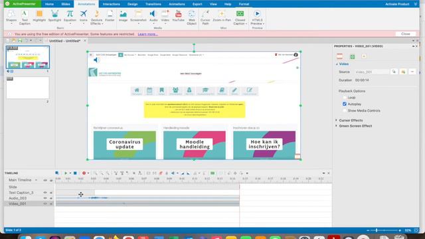Viewport: 425px width, 239px height.
Task: Click the save icon in quick toolbar
Action: (20, 40)
